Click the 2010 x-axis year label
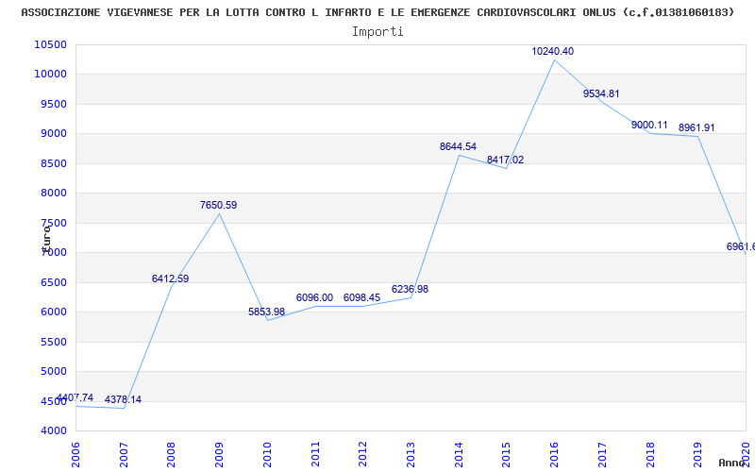This screenshot has height=472, width=755. (267, 454)
